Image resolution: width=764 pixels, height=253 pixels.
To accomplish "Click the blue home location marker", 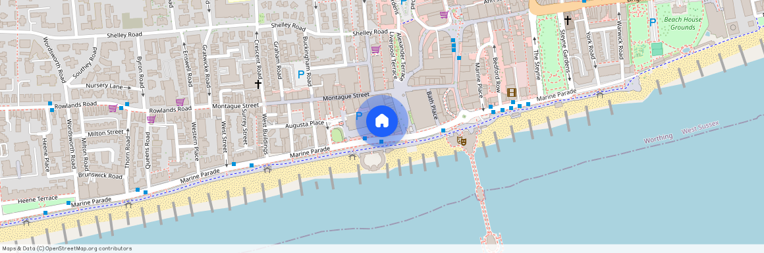I will point(381,121).
